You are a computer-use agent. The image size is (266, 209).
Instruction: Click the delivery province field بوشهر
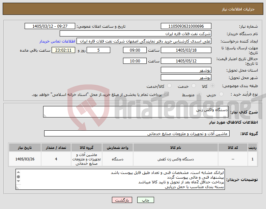pos(186,70)
